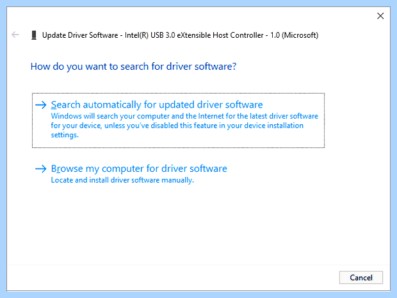Click the arrow icon next to Search automatically
This screenshot has height=298, width=397.
click(x=41, y=104)
